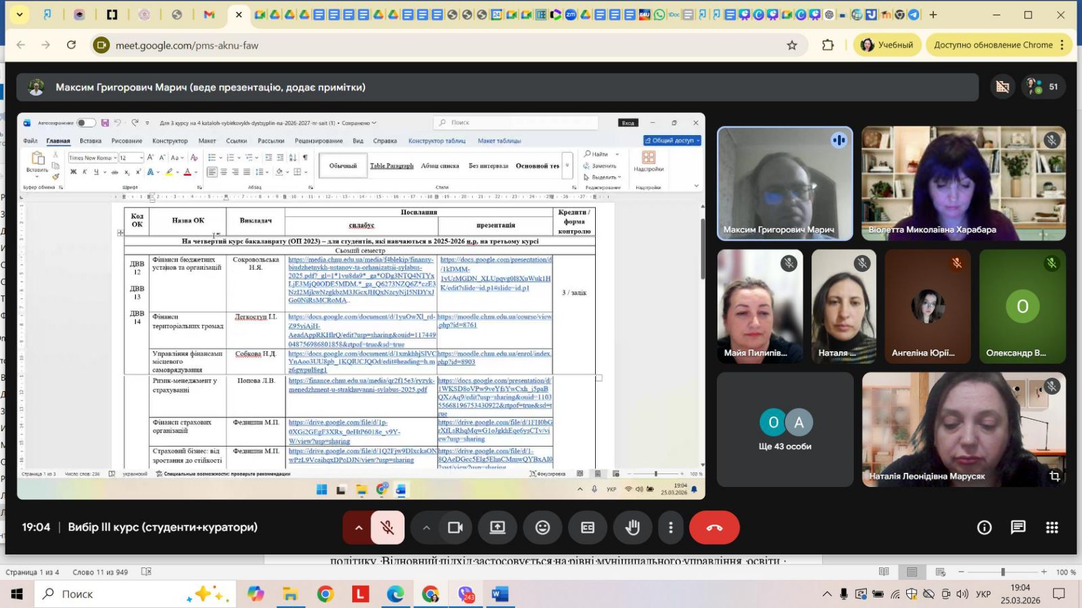The image size is (1082, 608).
Task: Open the Файл menu in shared Word
Action: [30, 141]
